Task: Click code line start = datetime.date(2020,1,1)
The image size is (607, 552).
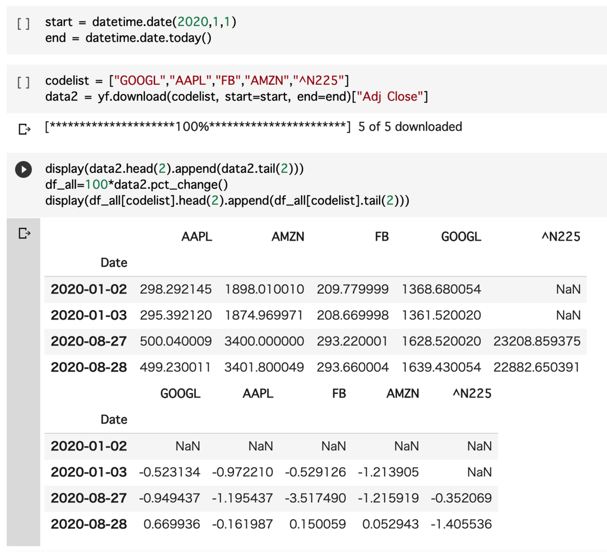Action: (x=141, y=22)
